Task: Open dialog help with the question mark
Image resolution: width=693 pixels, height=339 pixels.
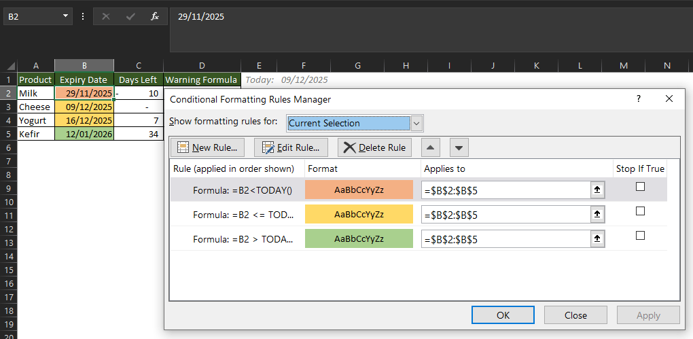Action: click(x=638, y=99)
